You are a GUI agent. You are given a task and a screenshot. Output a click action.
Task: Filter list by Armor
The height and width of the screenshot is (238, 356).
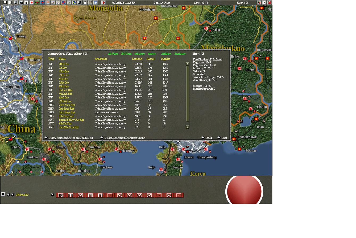(x=152, y=54)
